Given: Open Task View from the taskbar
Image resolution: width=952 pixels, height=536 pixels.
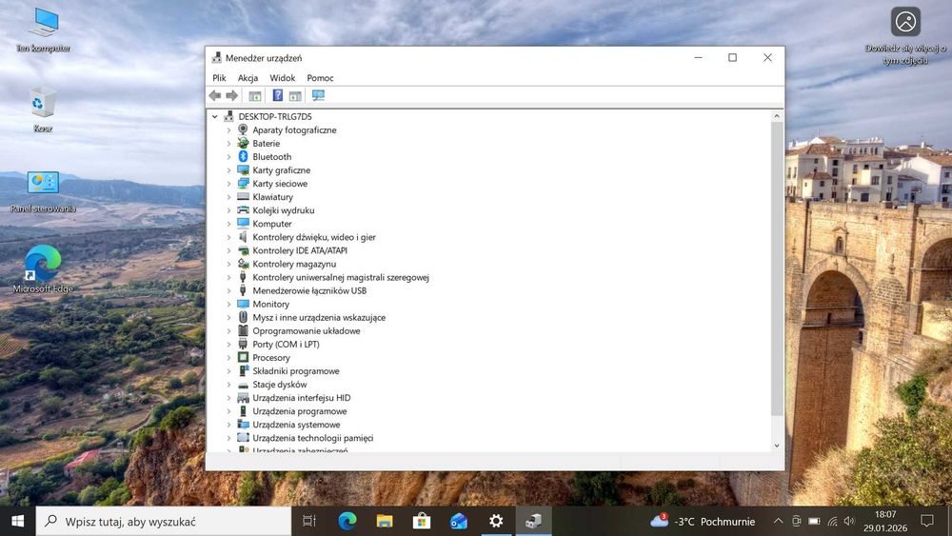Looking at the screenshot, I should pos(309,521).
